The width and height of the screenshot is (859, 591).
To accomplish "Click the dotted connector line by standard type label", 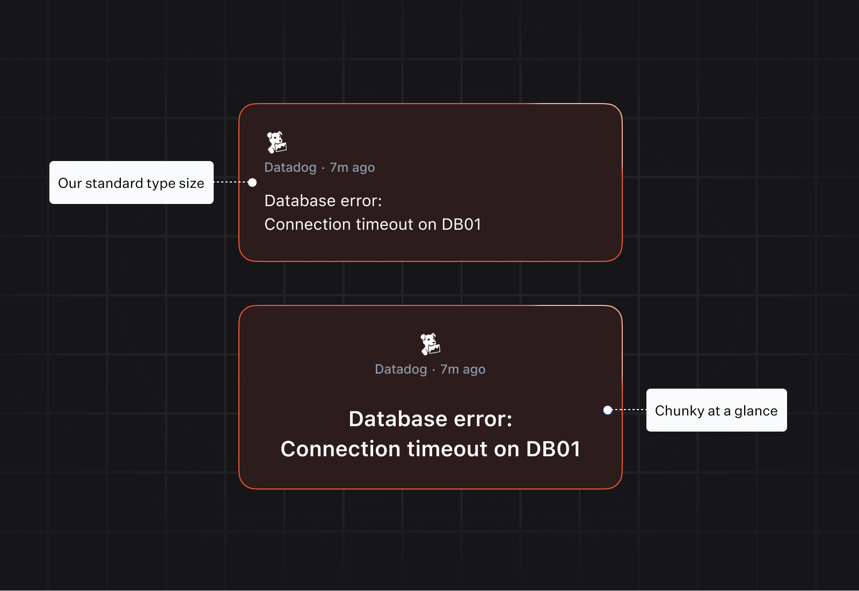I will 231,183.
